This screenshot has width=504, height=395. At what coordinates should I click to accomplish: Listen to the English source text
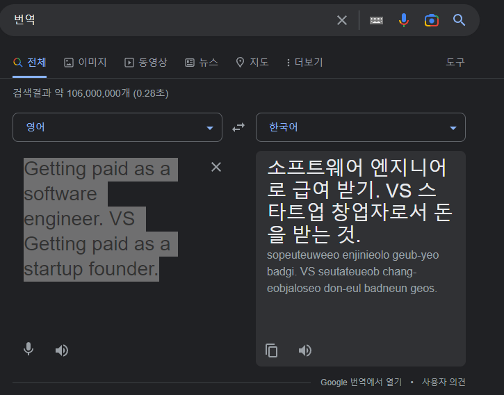pos(62,350)
